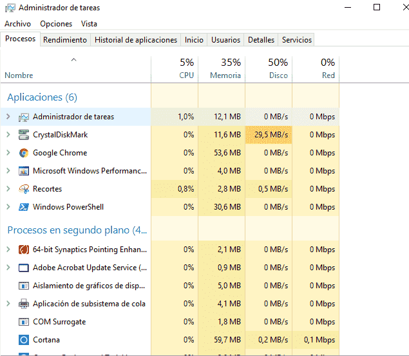The width and height of the screenshot is (409, 356).
Task: Click the Recortes scissors icon
Action: (24, 189)
